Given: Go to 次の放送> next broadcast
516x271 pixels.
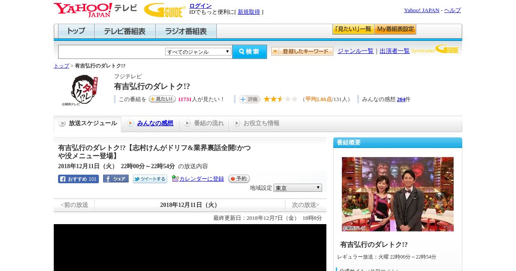Looking at the screenshot, I should click(x=306, y=205).
